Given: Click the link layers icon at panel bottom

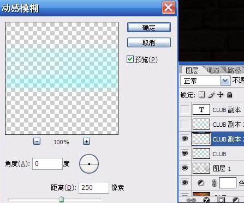Looking at the screenshot, I should click(x=191, y=200).
